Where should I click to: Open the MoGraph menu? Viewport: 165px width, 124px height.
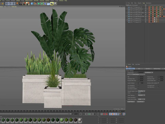point(36,1)
